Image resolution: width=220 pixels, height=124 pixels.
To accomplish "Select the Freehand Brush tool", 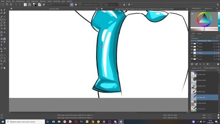I will click(x=1, y=17).
